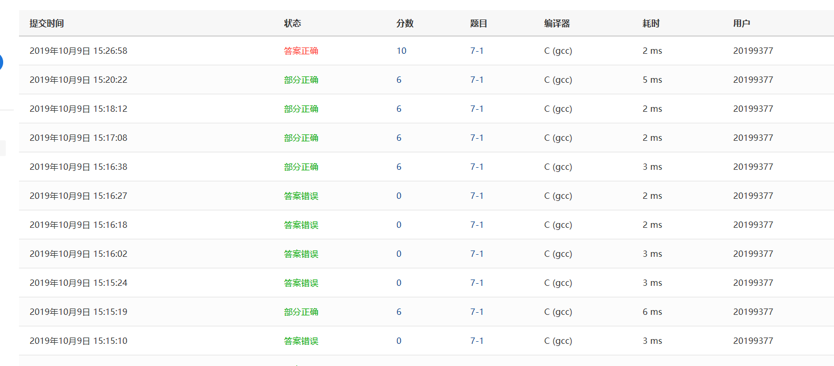
Task: Click score 10 of the 15:26:58 submission
Action: 401,51
